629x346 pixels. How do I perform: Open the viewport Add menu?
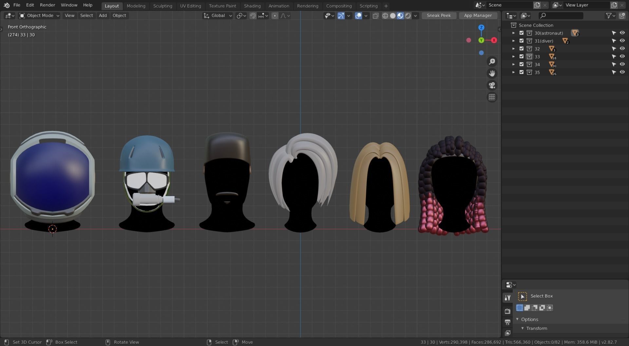103,16
